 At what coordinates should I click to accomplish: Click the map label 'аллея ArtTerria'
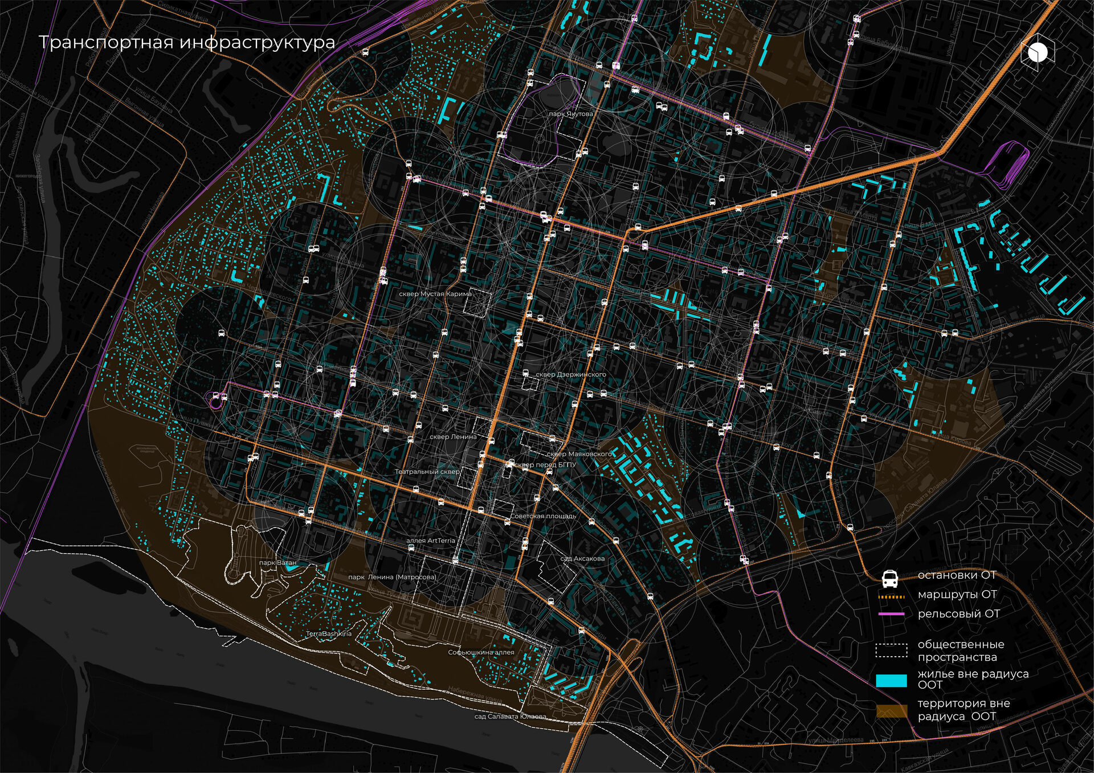[x=431, y=541]
